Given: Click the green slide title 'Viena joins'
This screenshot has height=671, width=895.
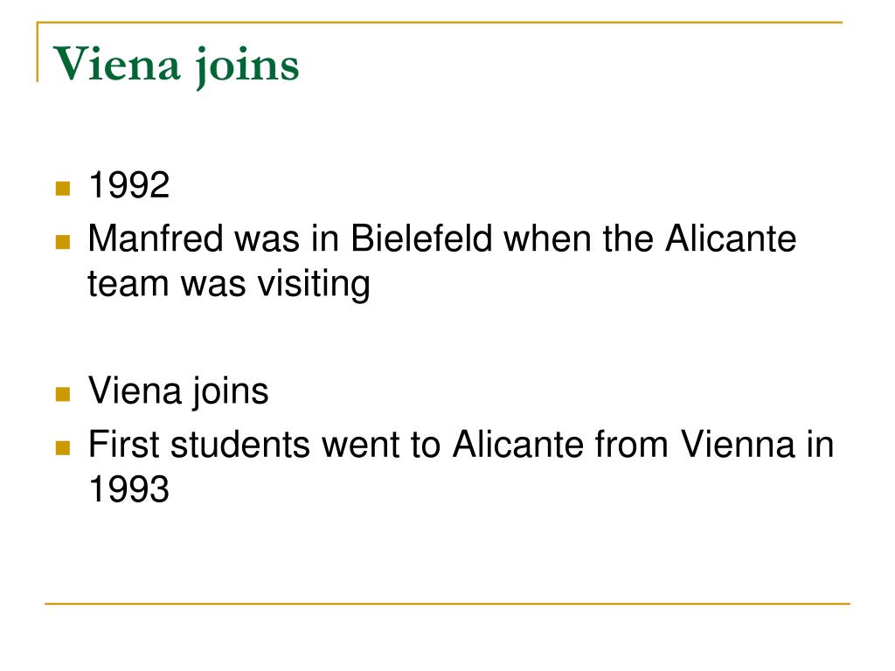Looking at the screenshot, I should [176, 66].
